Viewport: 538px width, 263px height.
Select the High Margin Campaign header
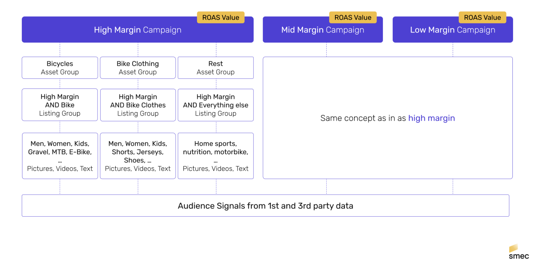coord(137,30)
